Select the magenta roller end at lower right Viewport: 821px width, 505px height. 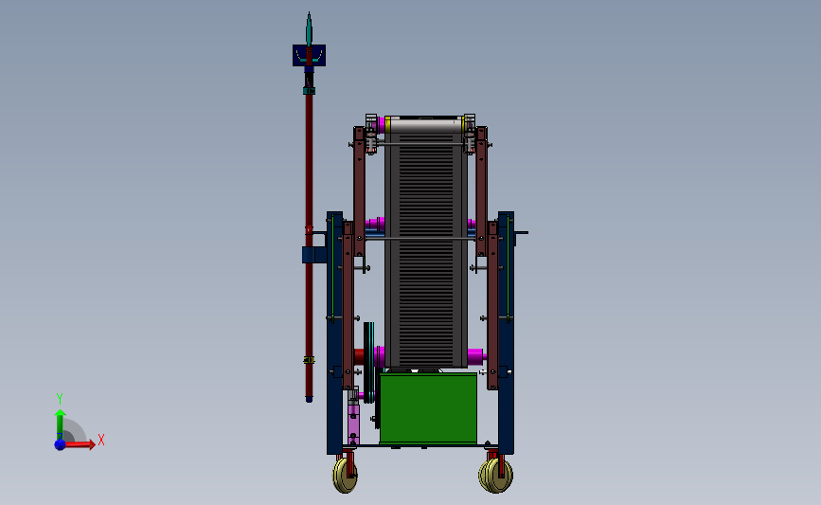476,356
